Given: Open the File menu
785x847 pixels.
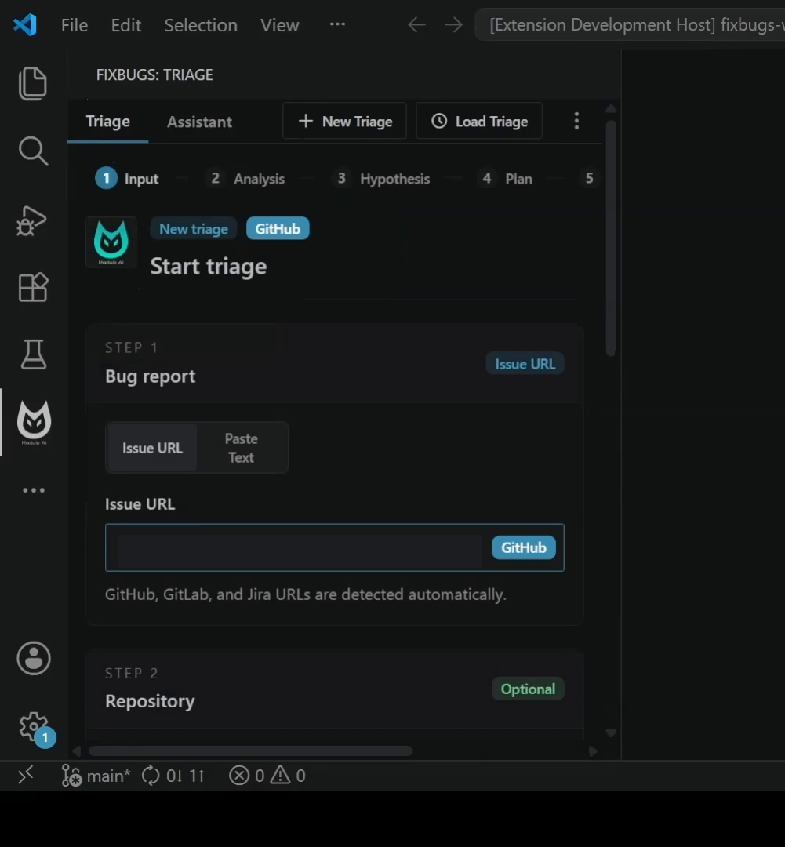Looking at the screenshot, I should pyautogui.click(x=74, y=25).
